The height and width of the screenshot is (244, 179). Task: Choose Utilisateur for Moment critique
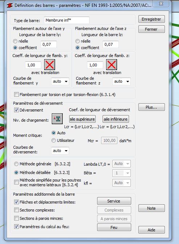pos(54,140)
